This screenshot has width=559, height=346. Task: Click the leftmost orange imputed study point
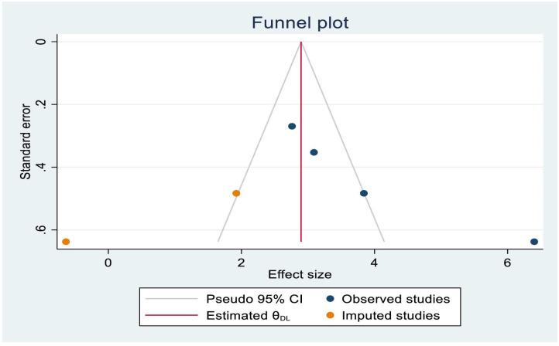coord(66,242)
